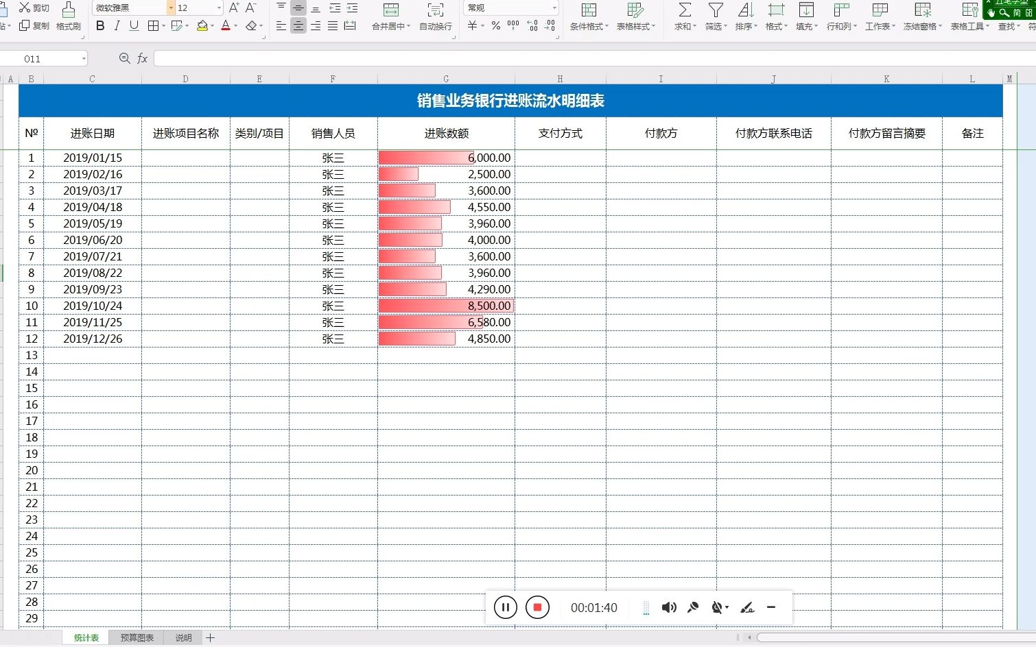Screen dimensions: 1036x647
Task: Click Merge and Center (合并居中)
Action: pyautogui.click(x=391, y=16)
